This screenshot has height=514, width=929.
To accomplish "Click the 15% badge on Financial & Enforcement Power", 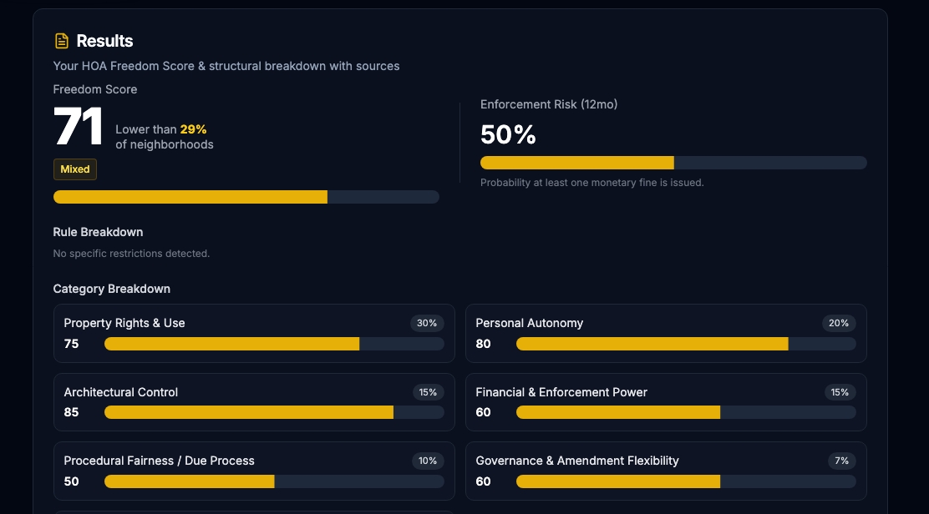I will [x=839, y=392].
